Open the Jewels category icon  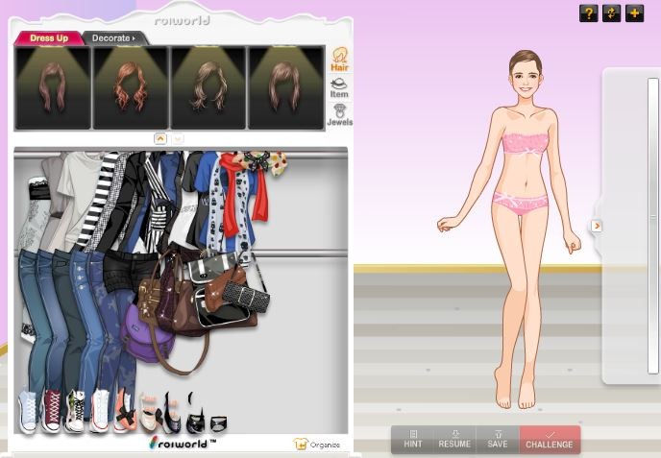tap(339, 115)
